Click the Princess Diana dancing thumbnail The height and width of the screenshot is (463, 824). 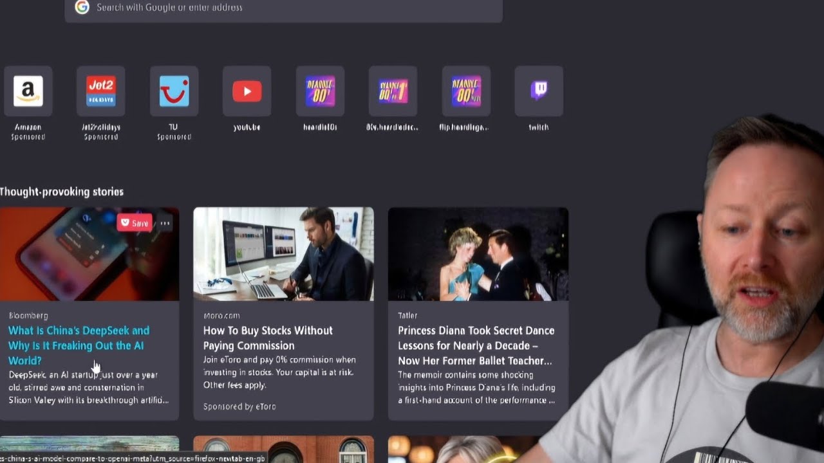click(478, 254)
